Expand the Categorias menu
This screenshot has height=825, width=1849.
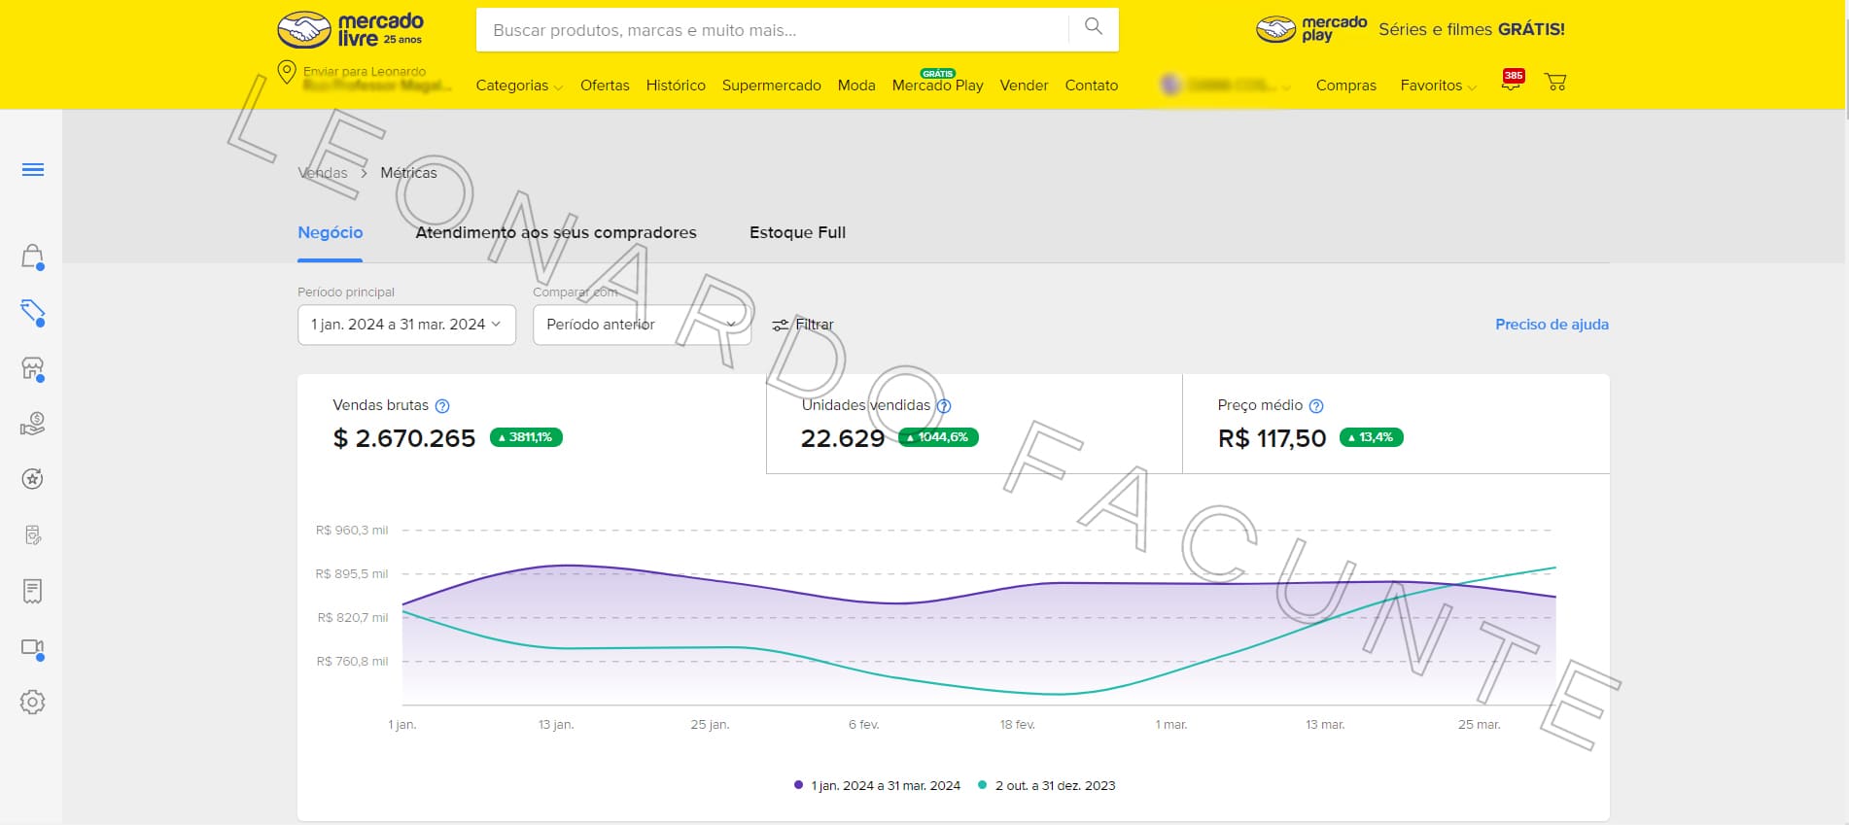point(518,86)
